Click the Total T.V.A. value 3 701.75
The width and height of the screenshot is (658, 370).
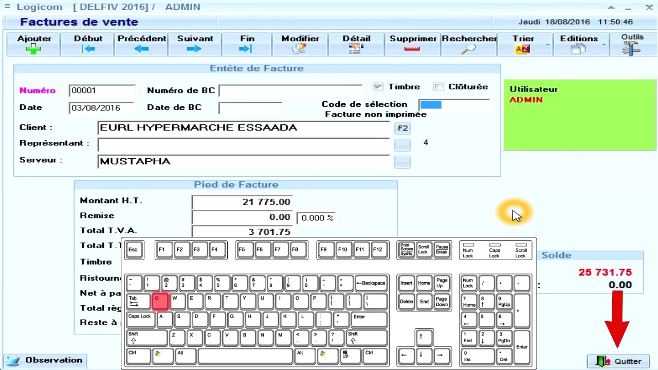click(x=242, y=232)
